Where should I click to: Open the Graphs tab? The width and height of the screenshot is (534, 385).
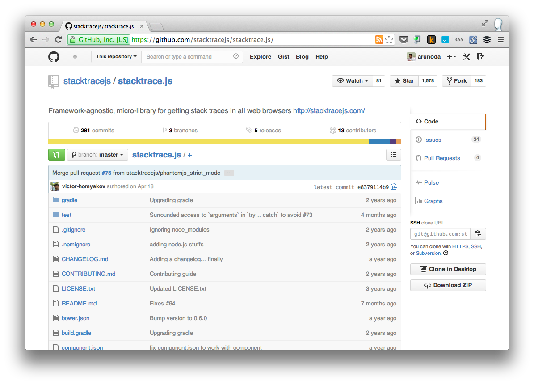433,201
